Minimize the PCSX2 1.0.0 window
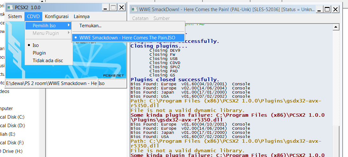Viewport: 348px width, 157px height. 105,8
